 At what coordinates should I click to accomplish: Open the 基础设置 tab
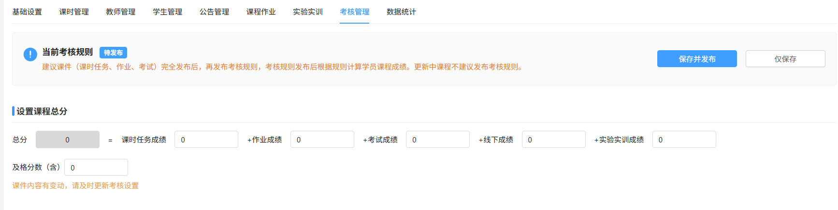point(27,12)
